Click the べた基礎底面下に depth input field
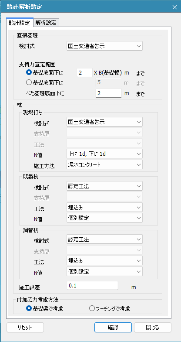The width and height of the screenshot is (181, 342). (x=109, y=93)
